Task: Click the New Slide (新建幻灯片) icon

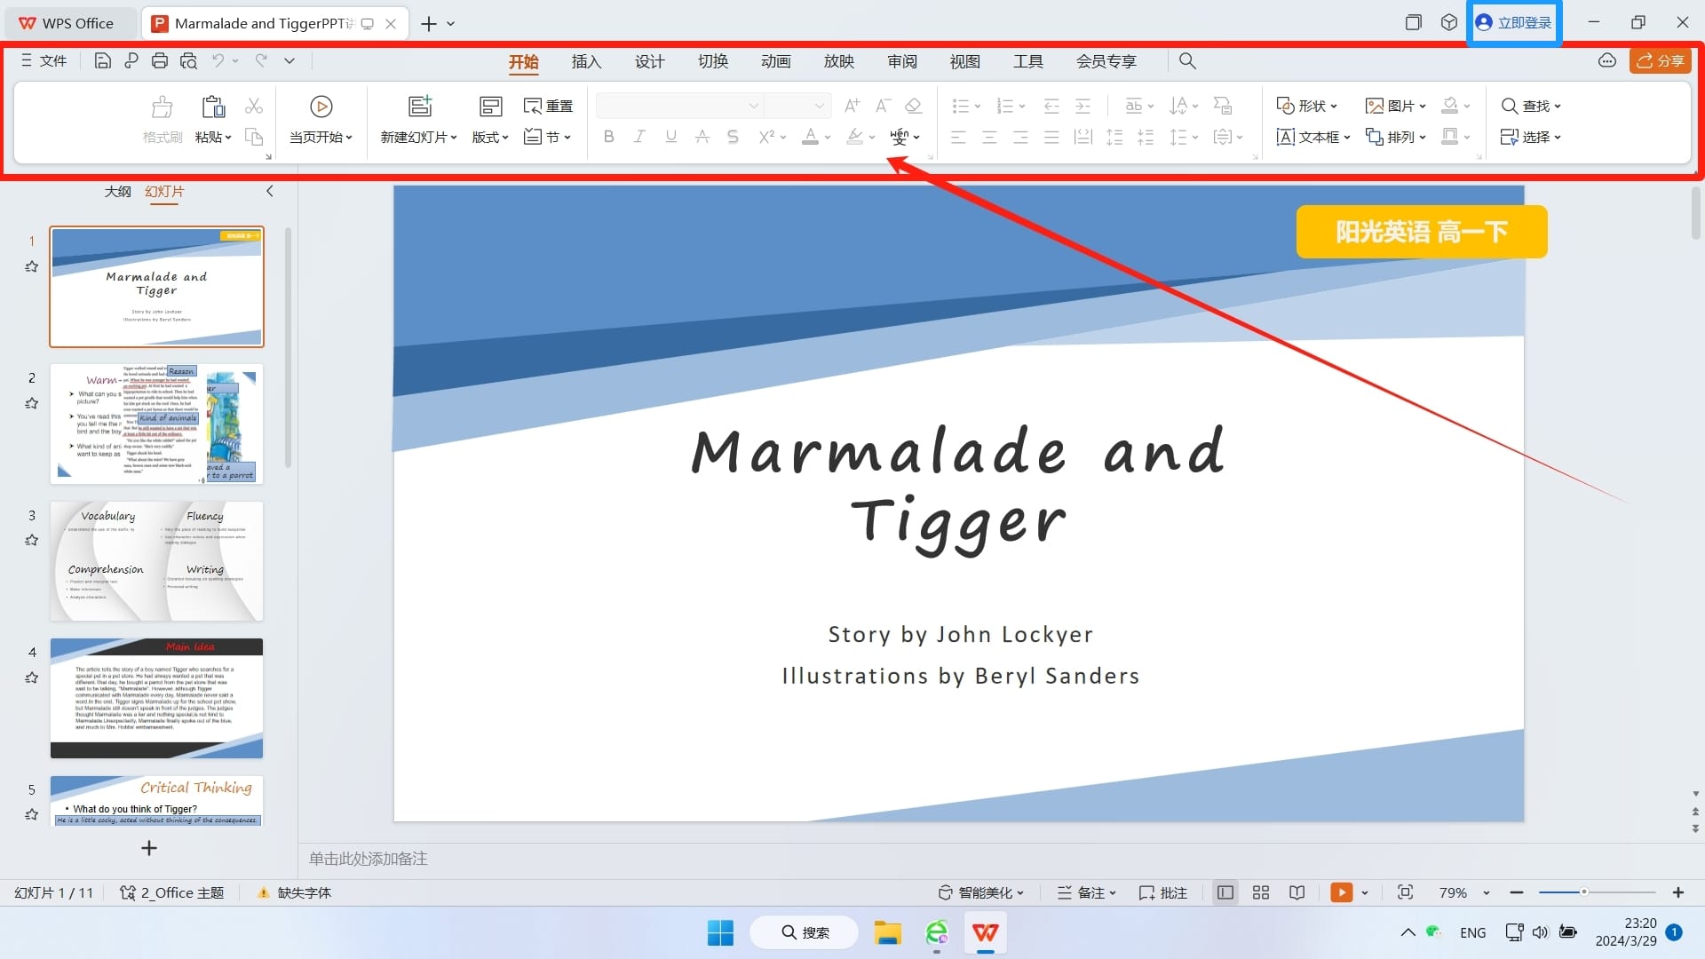Action: coord(420,107)
